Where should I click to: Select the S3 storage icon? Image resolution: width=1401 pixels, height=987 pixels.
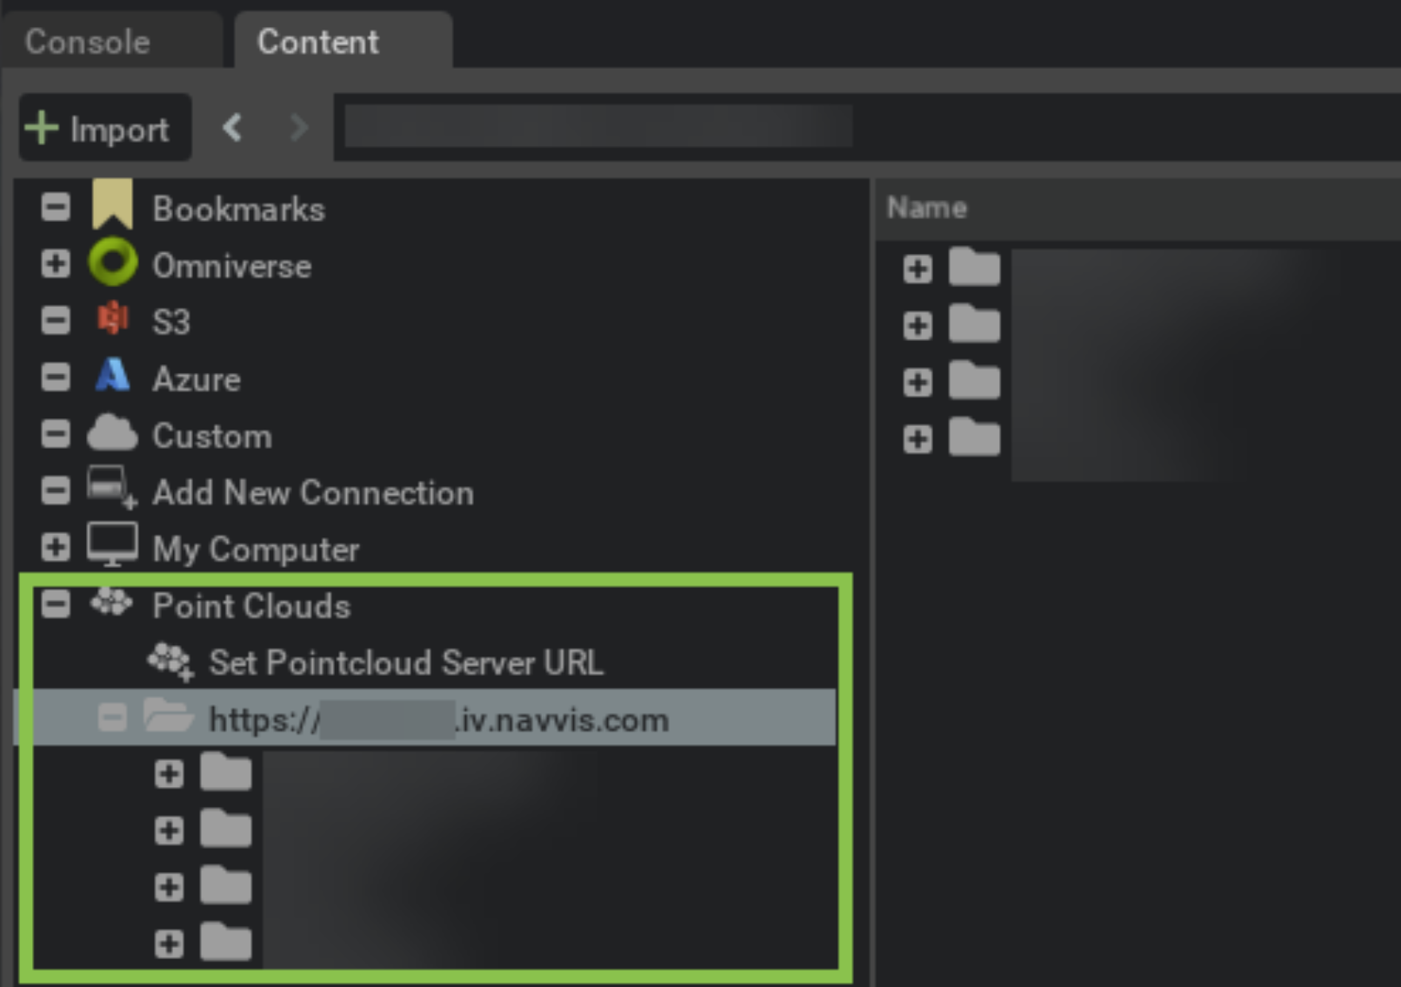point(113,319)
